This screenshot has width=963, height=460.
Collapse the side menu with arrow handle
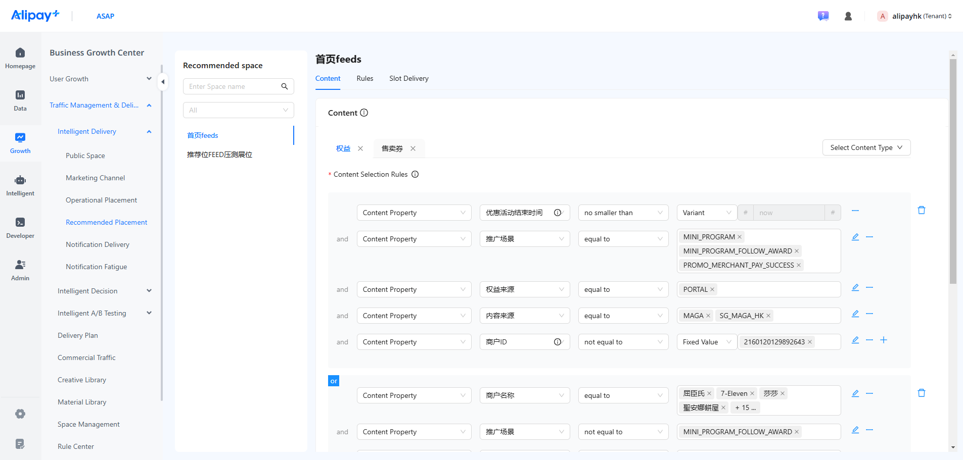[163, 81]
